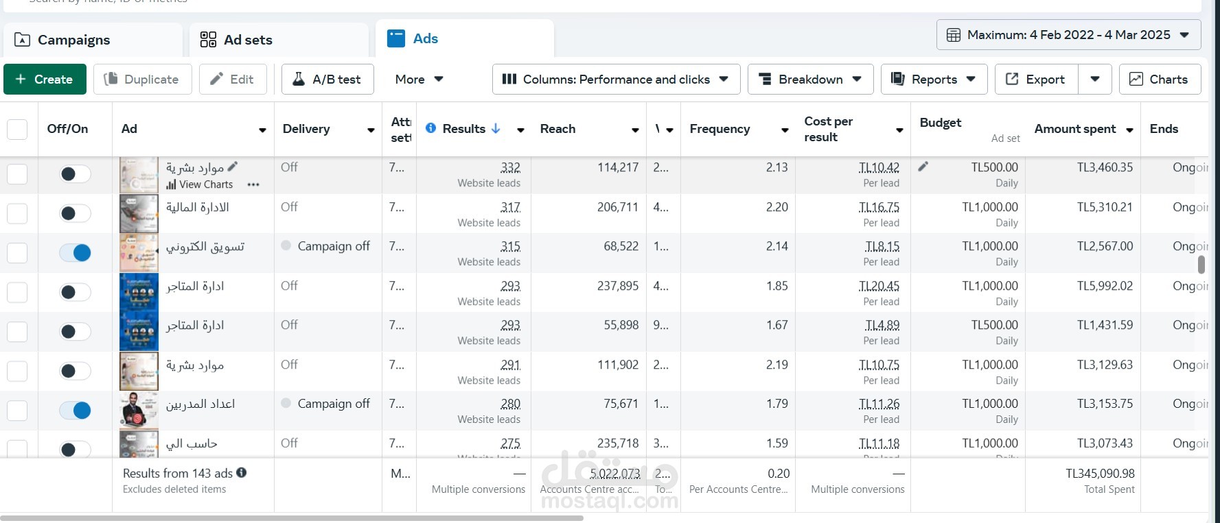
Task: Switch to the Ad sets tab
Action: 248,40
